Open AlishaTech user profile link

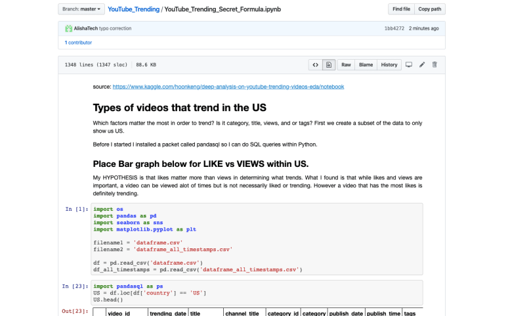coord(85,28)
